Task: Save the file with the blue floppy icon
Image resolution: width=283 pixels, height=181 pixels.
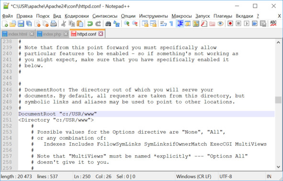Action: click(x=21, y=23)
